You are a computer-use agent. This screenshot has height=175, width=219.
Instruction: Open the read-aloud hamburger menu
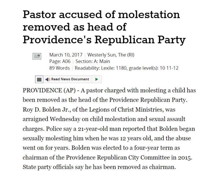pyautogui.click(x=39, y=80)
